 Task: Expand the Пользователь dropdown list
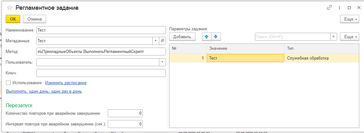coord(162,62)
